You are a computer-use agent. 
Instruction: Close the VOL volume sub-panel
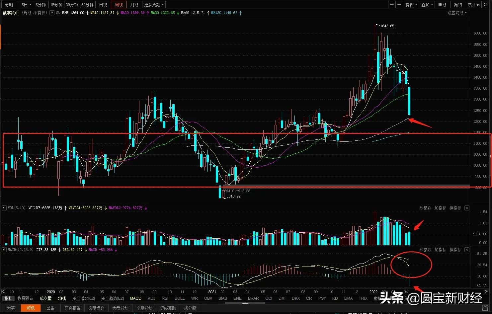click(x=467, y=208)
